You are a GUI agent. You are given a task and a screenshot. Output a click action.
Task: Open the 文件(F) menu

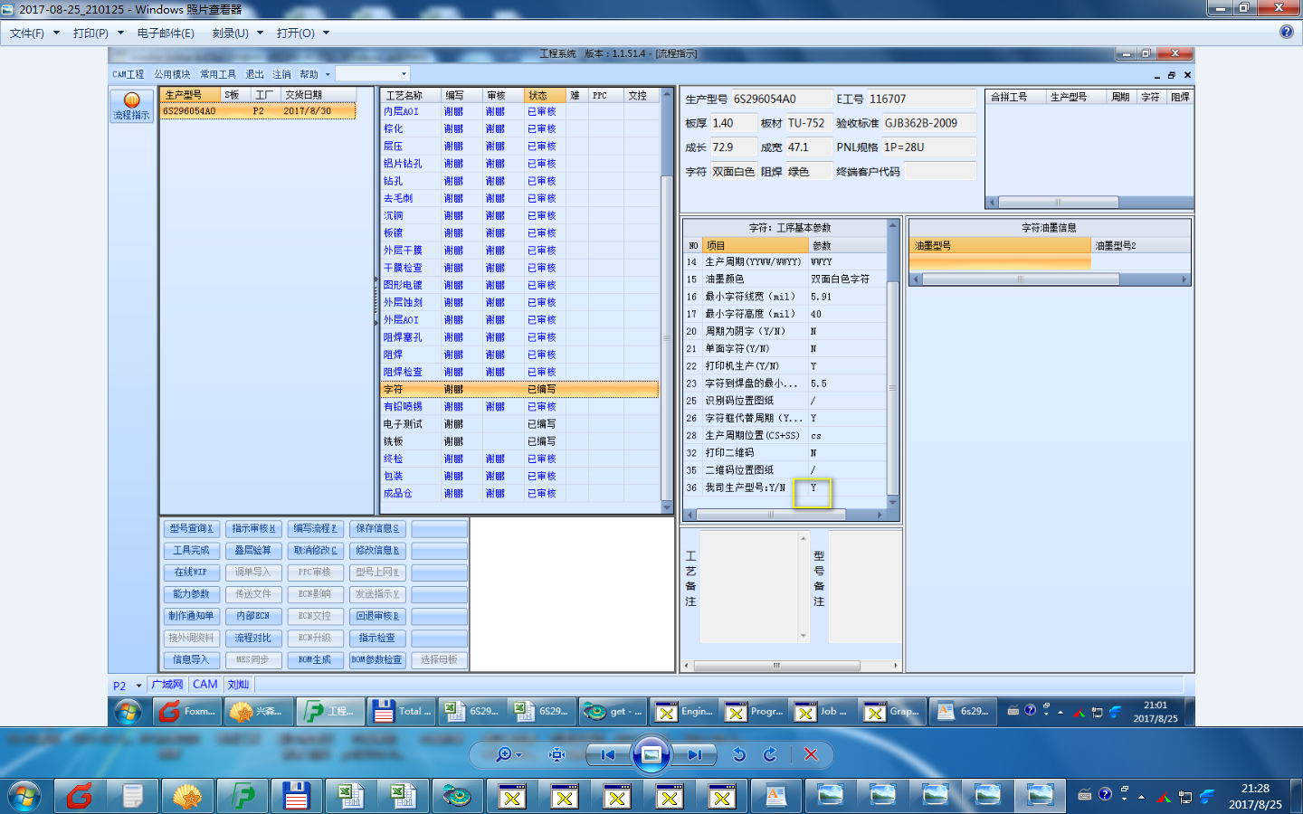pos(27,33)
